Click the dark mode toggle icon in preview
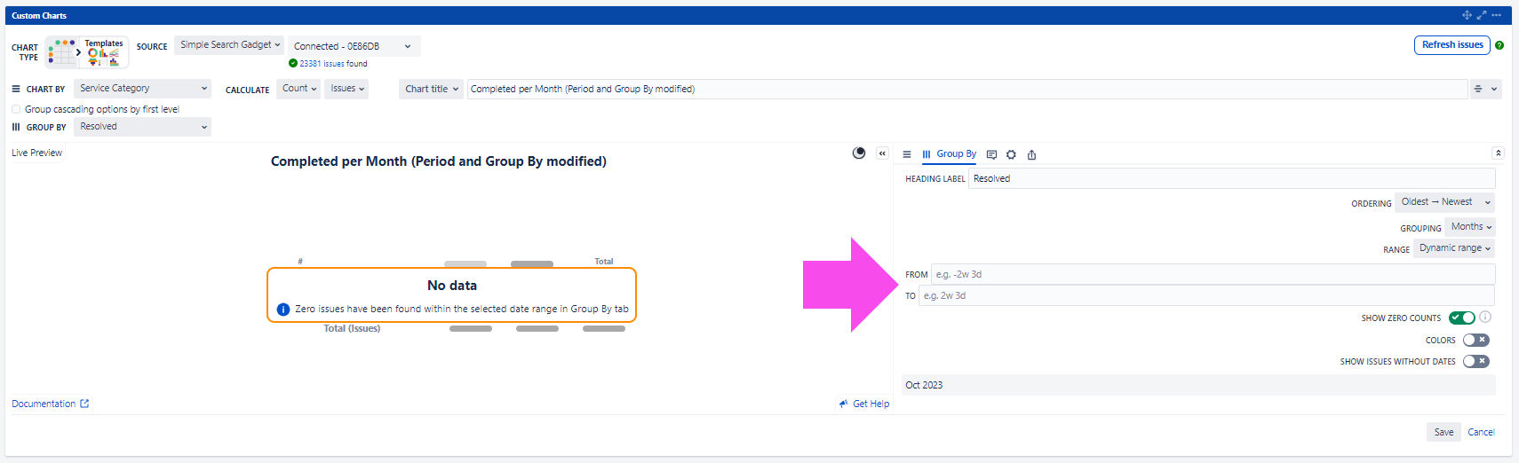The height and width of the screenshot is (463, 1519). (859, 153)
